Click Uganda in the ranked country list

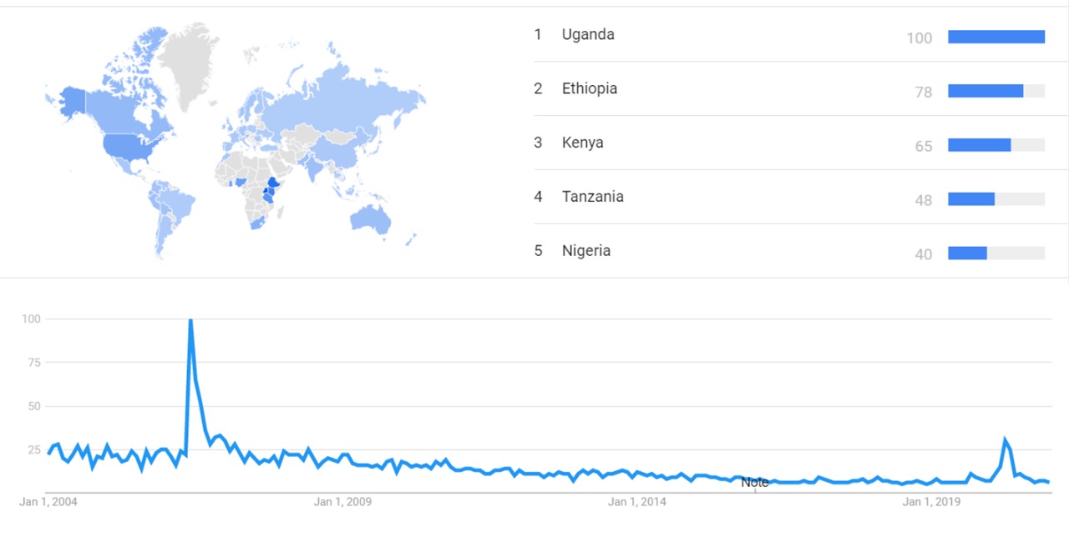coord(588,34)
